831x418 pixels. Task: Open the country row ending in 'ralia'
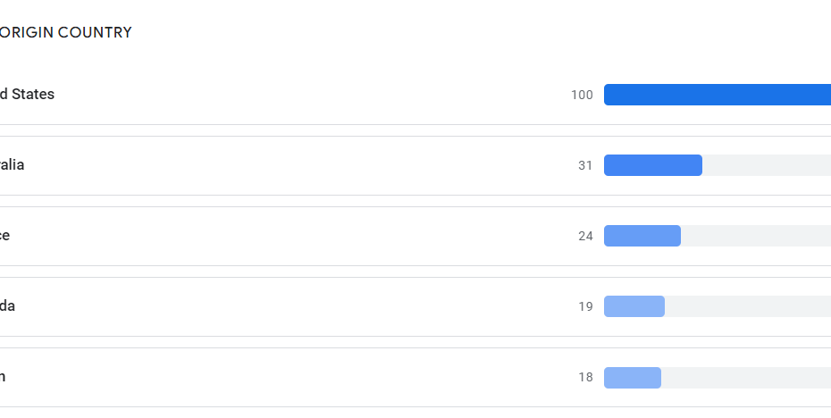[13, 165]
